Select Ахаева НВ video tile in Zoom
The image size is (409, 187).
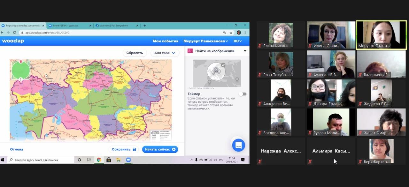click(331, 64)
